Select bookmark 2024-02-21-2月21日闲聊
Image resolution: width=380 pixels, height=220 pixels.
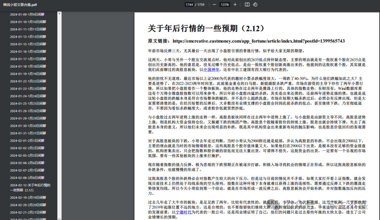[28, 213]
